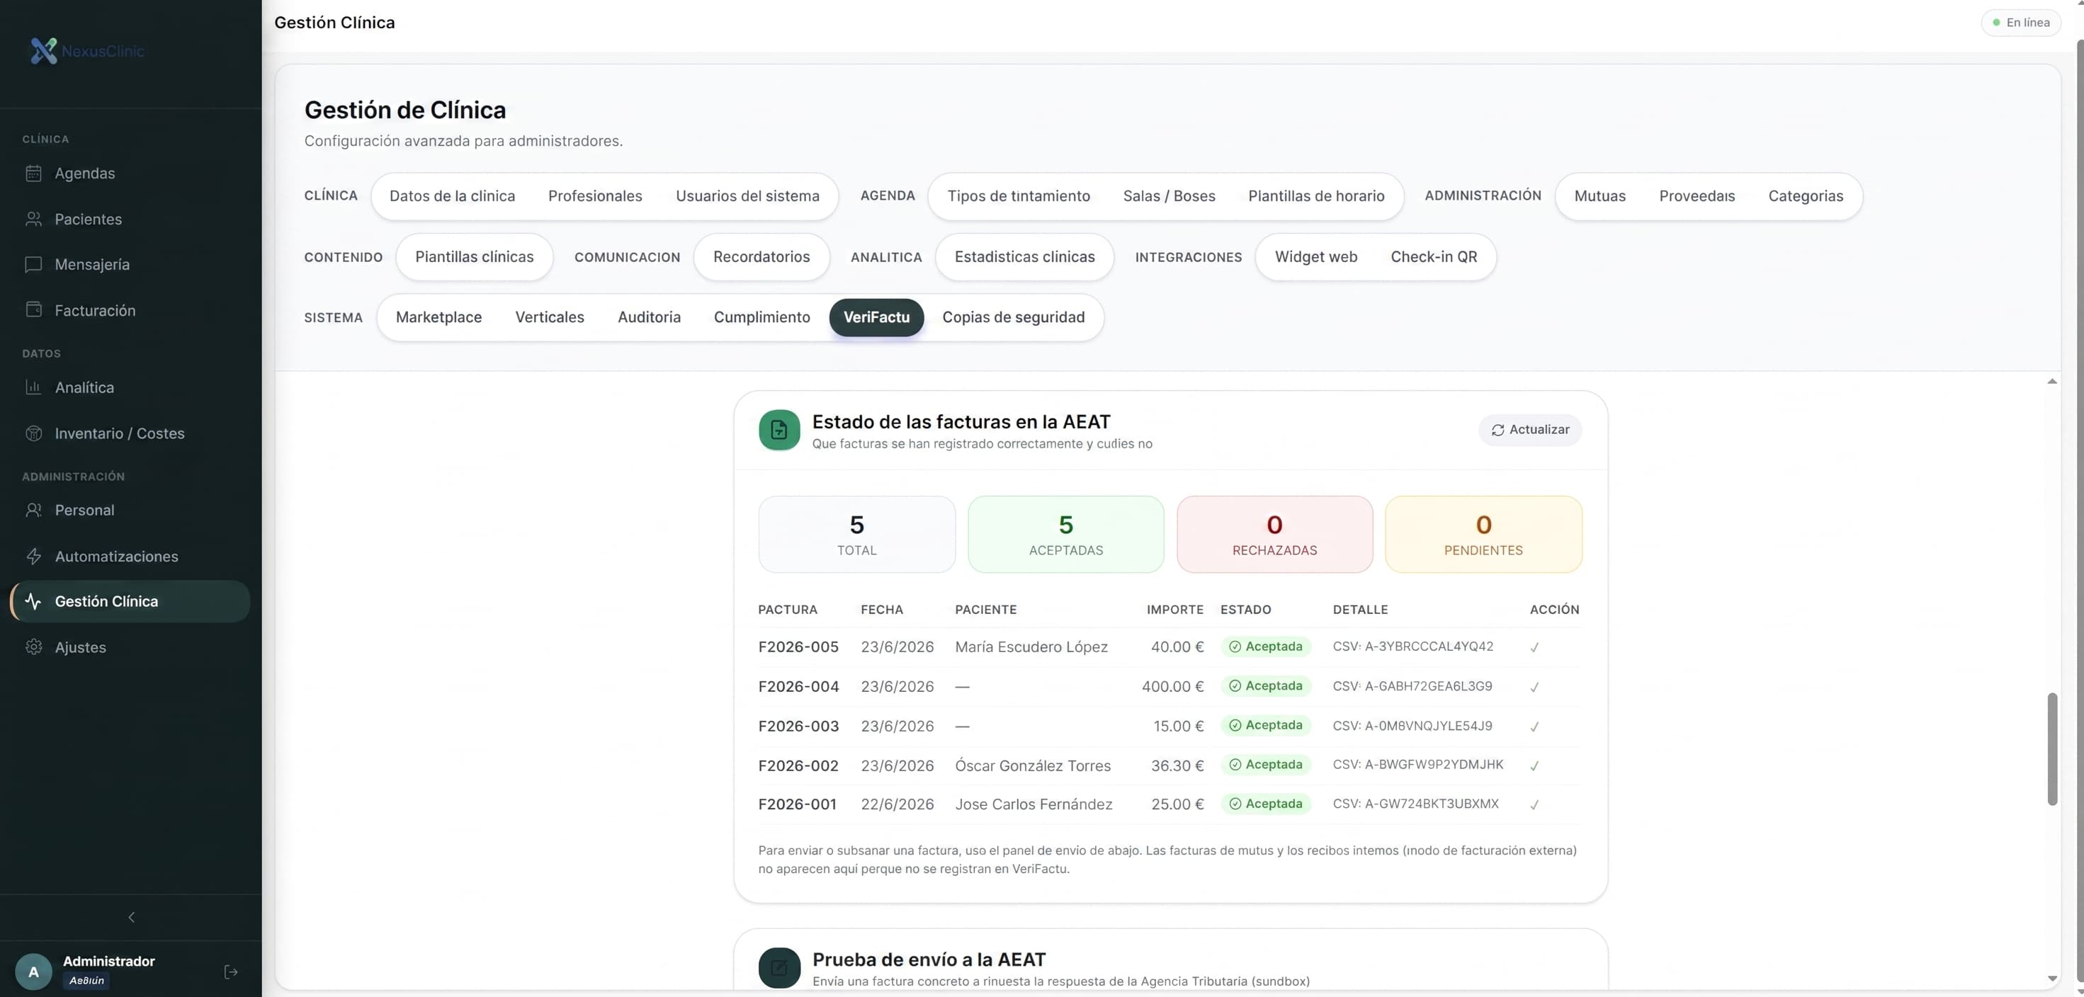Collapse the sidebar with the chevron
2084x997 pixels.
pyautogui.click(x=131, y=917)
